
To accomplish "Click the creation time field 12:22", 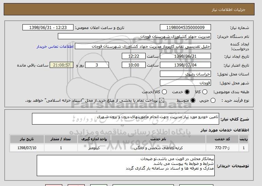I will click(134, 56).
